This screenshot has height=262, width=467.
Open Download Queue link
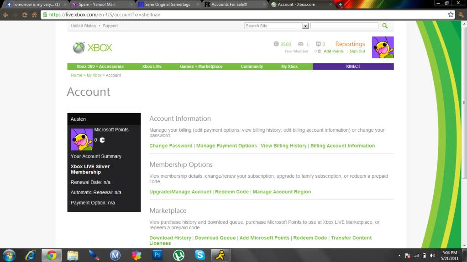tap(215, 238)
